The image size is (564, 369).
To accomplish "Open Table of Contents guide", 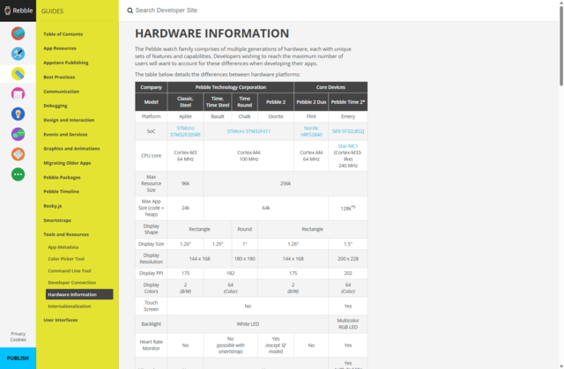I will point(63,34).
